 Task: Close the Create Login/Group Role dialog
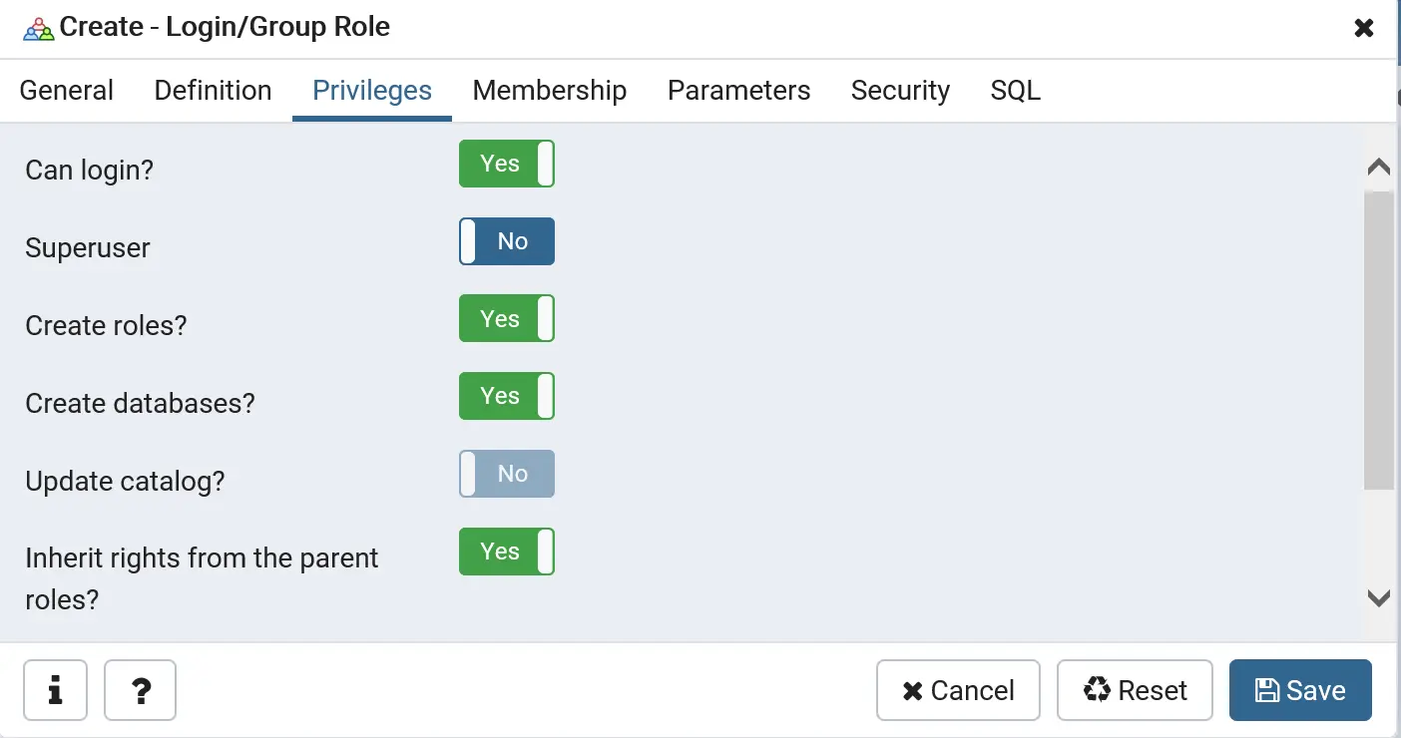coord(1363,28)
